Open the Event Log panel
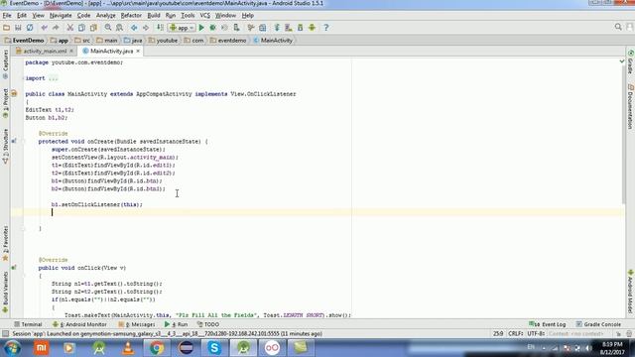635x357 pixels. 547,324
